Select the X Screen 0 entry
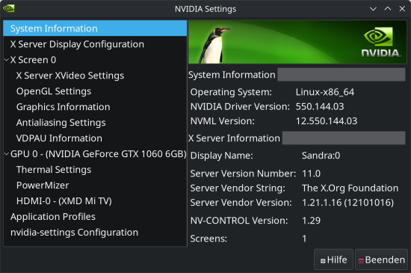This screenshot has height=273, width=411. (x=95, y=60)
